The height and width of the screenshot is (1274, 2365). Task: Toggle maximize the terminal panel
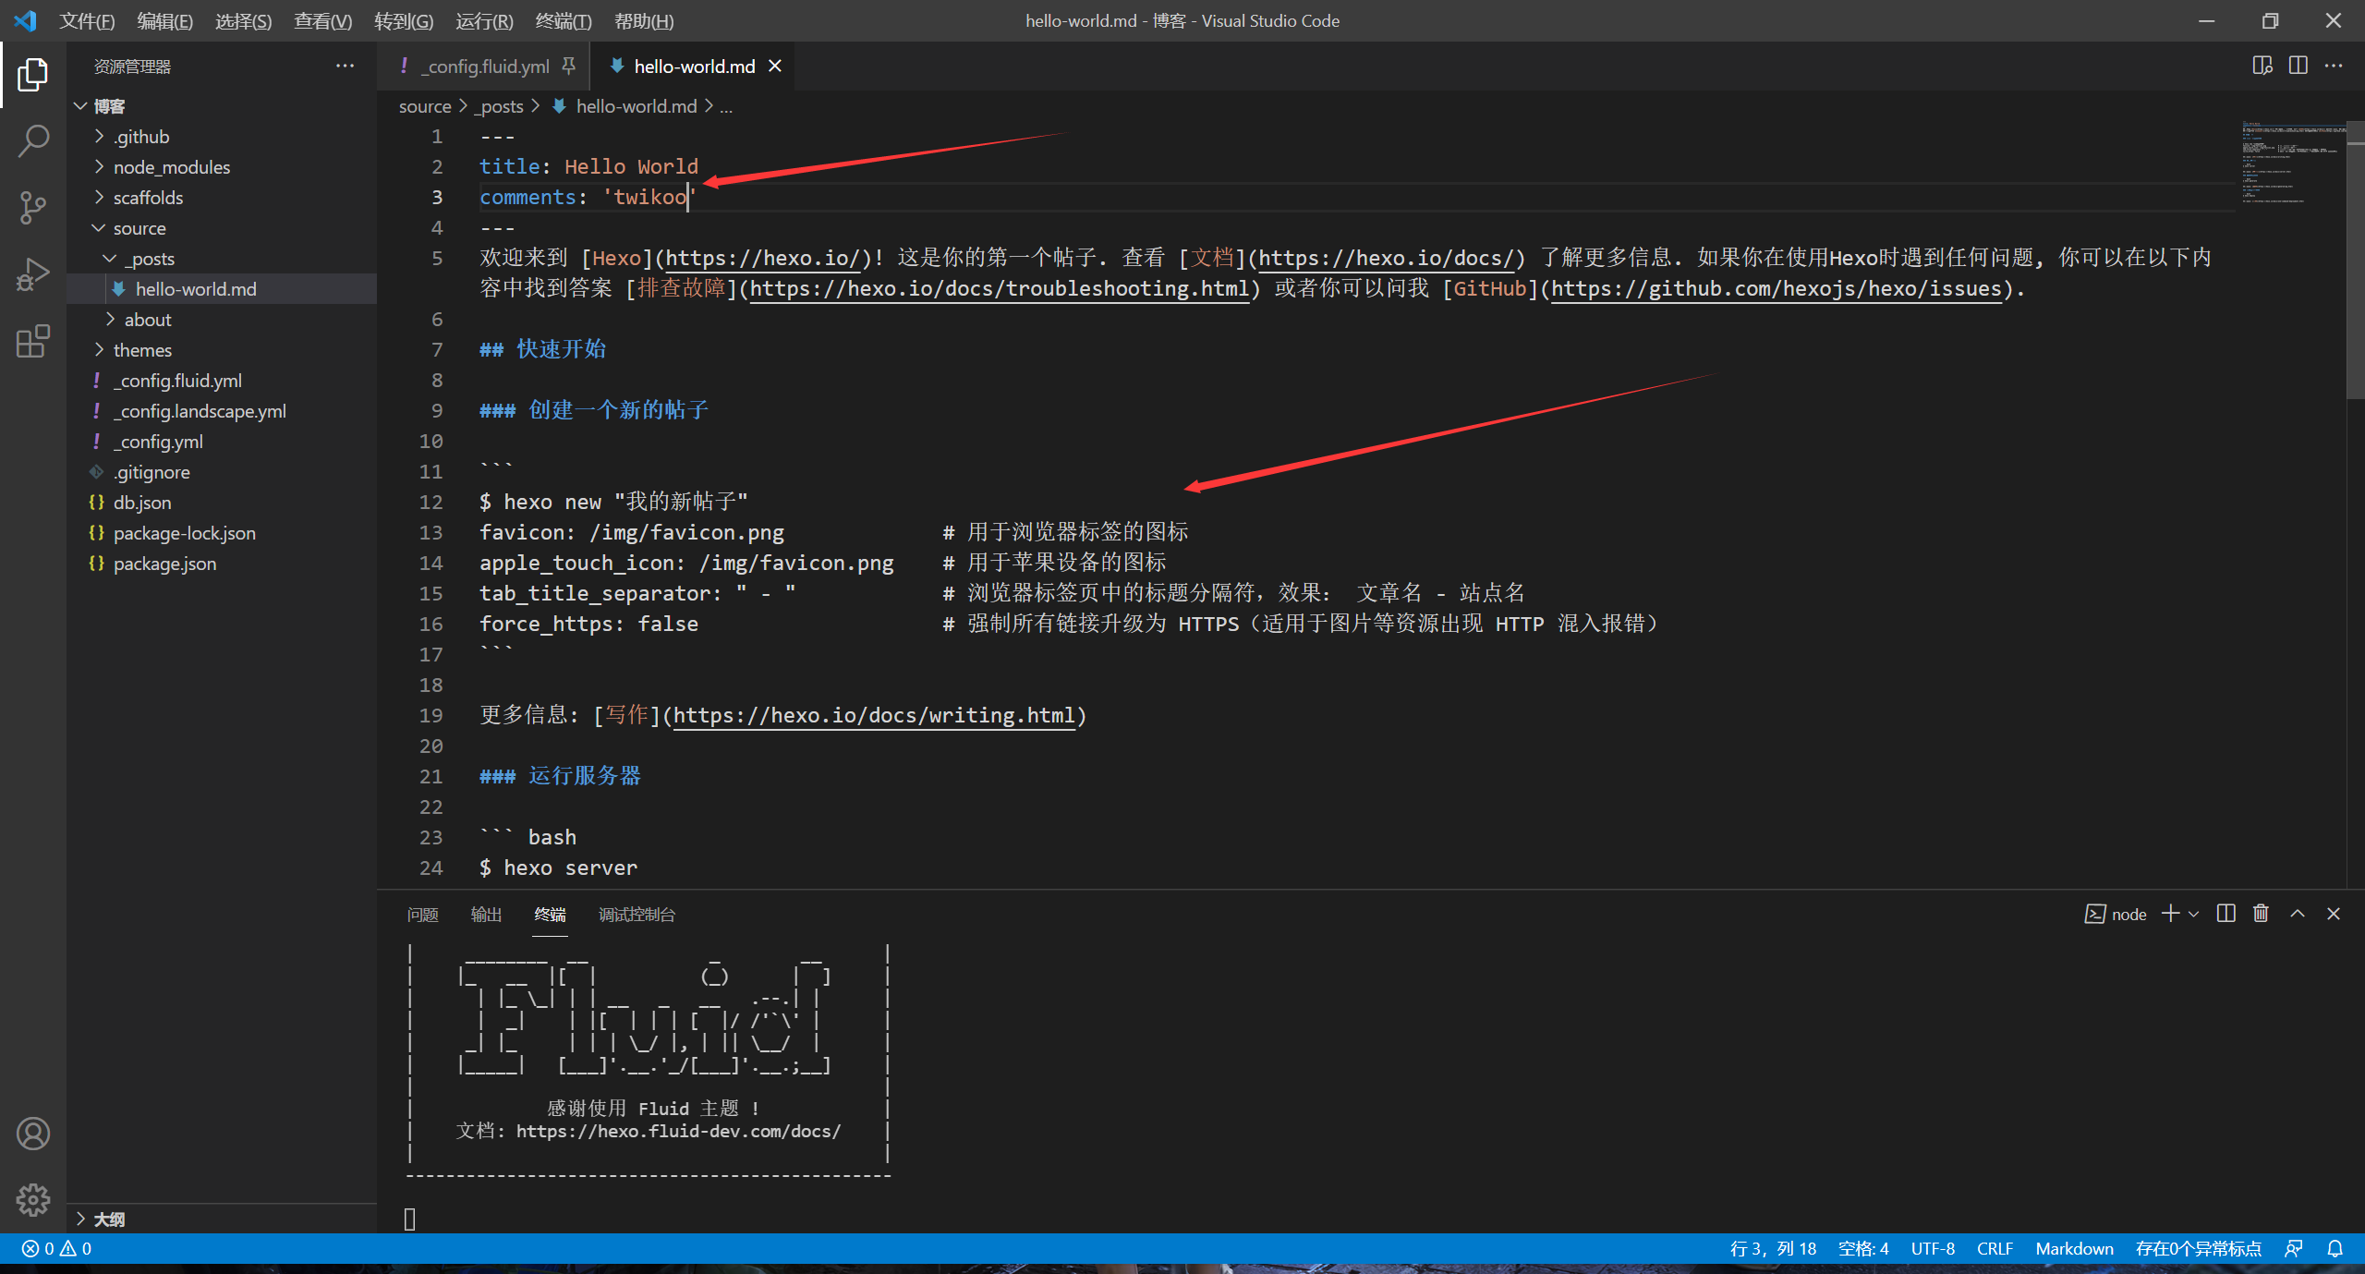point(2297,914)
